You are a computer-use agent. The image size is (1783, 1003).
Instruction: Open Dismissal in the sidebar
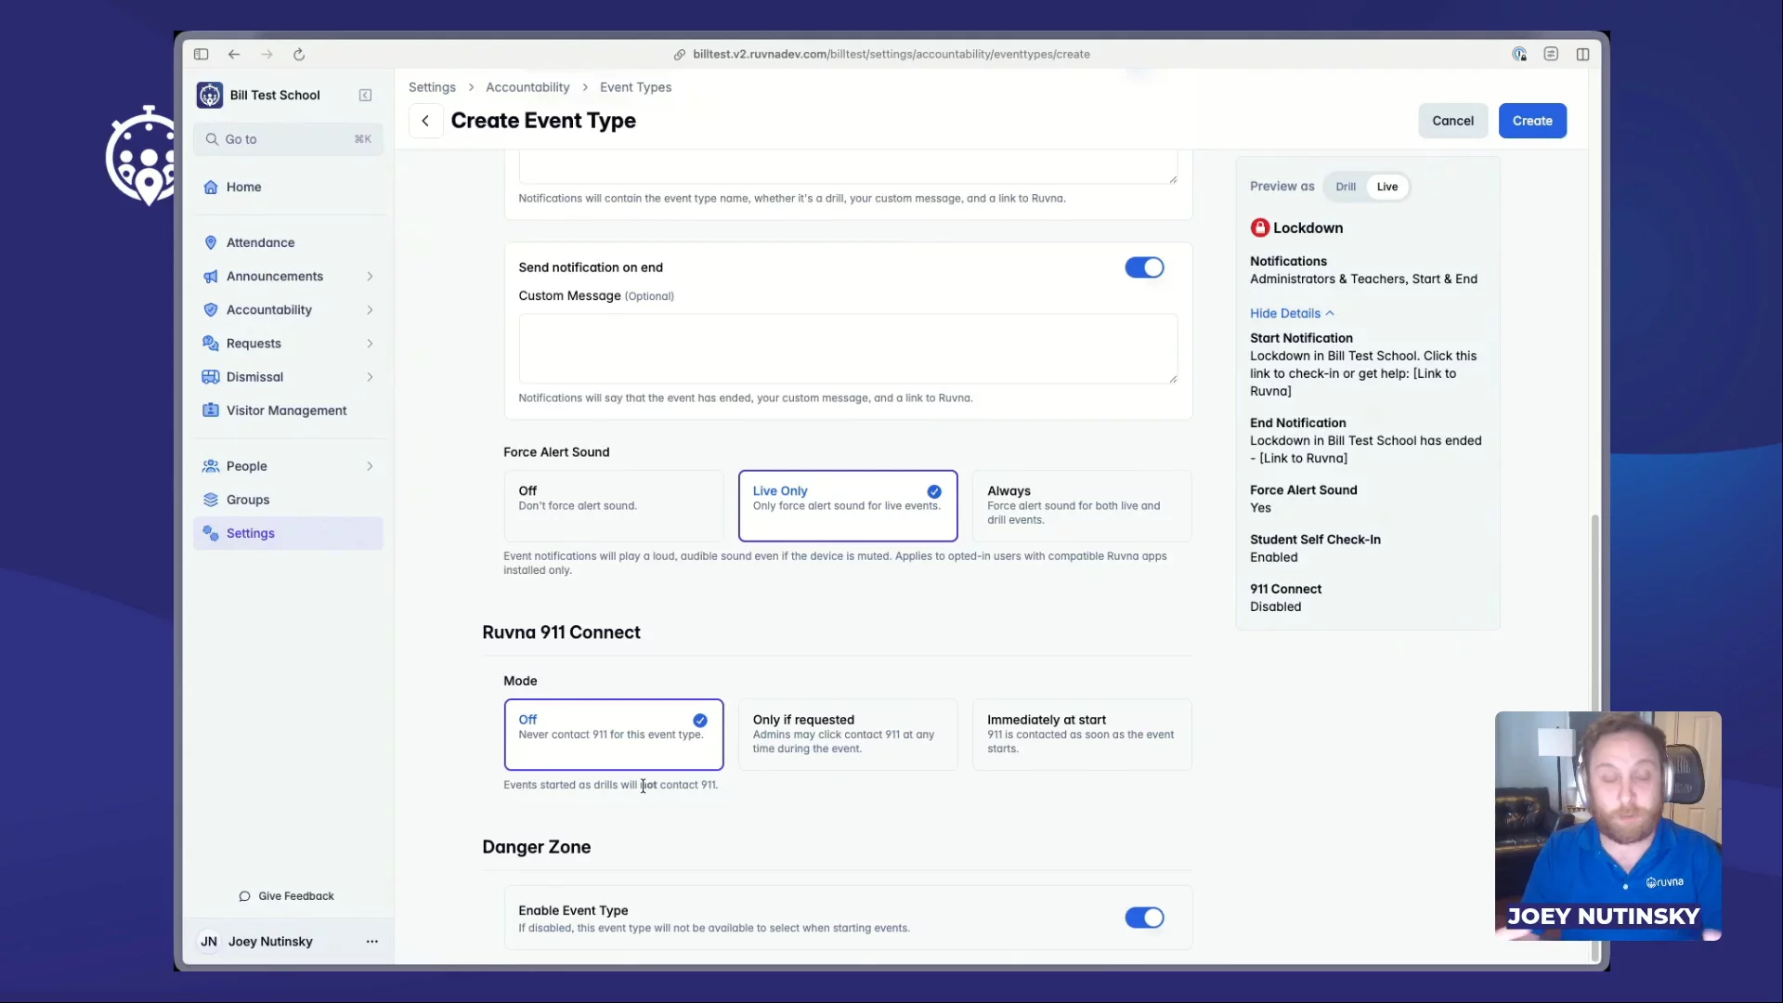[288, 376]
